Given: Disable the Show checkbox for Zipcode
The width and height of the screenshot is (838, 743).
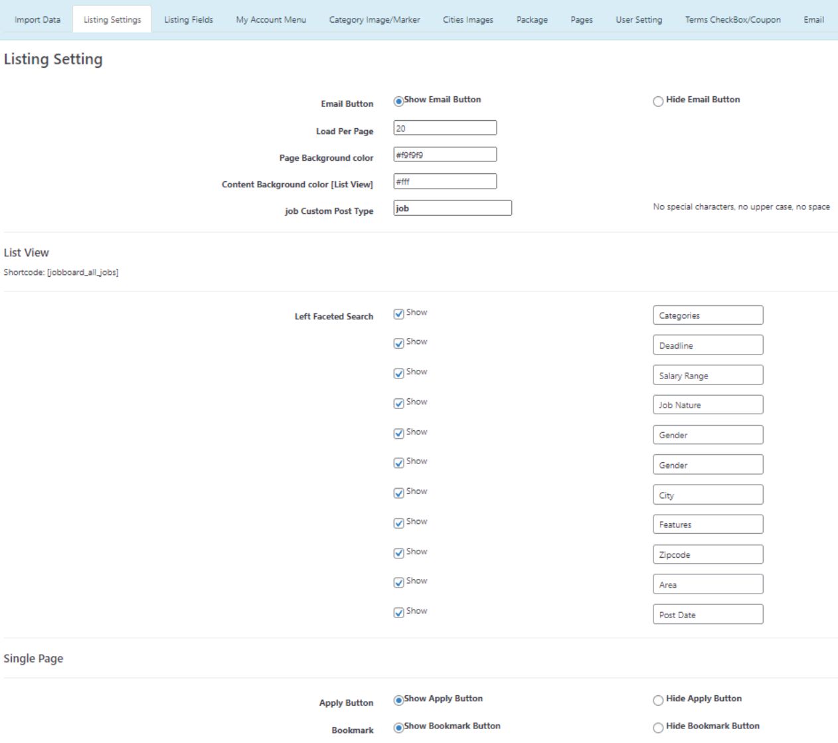Looking at the screenshot, I should (399, 553).
